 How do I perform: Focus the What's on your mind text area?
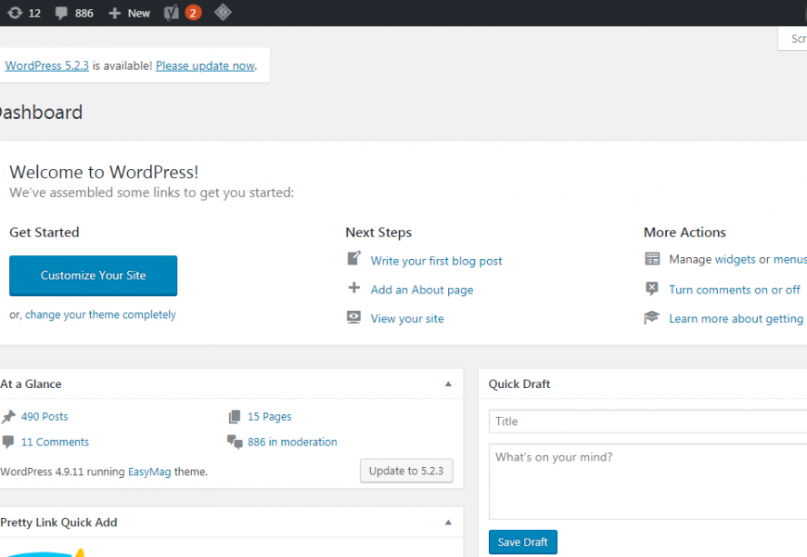point(648,481)
